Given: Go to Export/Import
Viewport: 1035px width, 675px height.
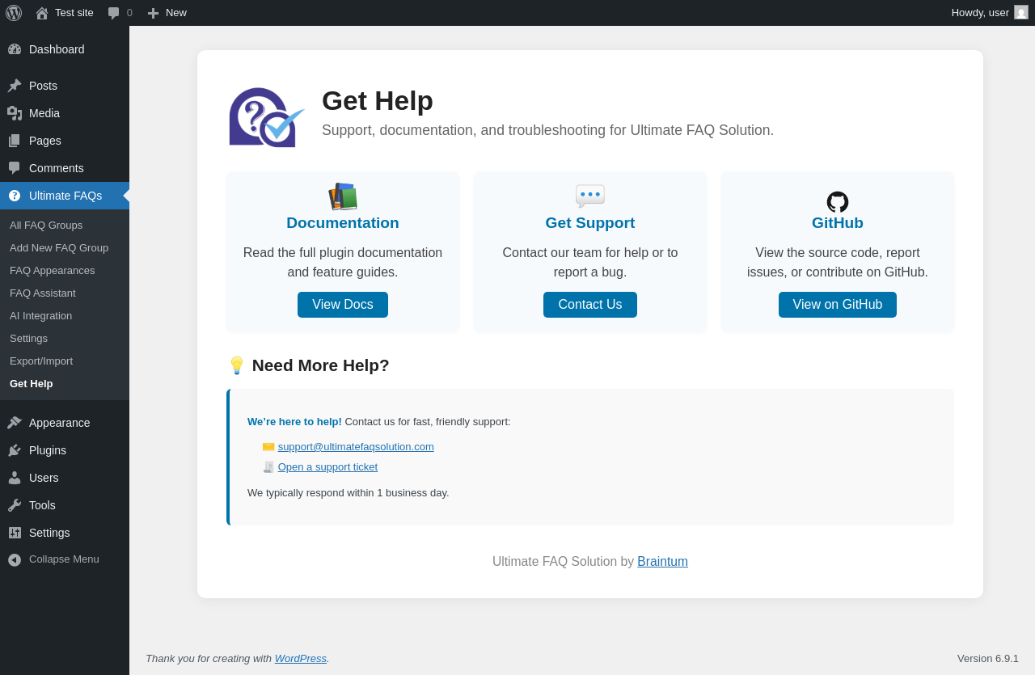Looking at the screenshot, I should (x=65, y=361).
